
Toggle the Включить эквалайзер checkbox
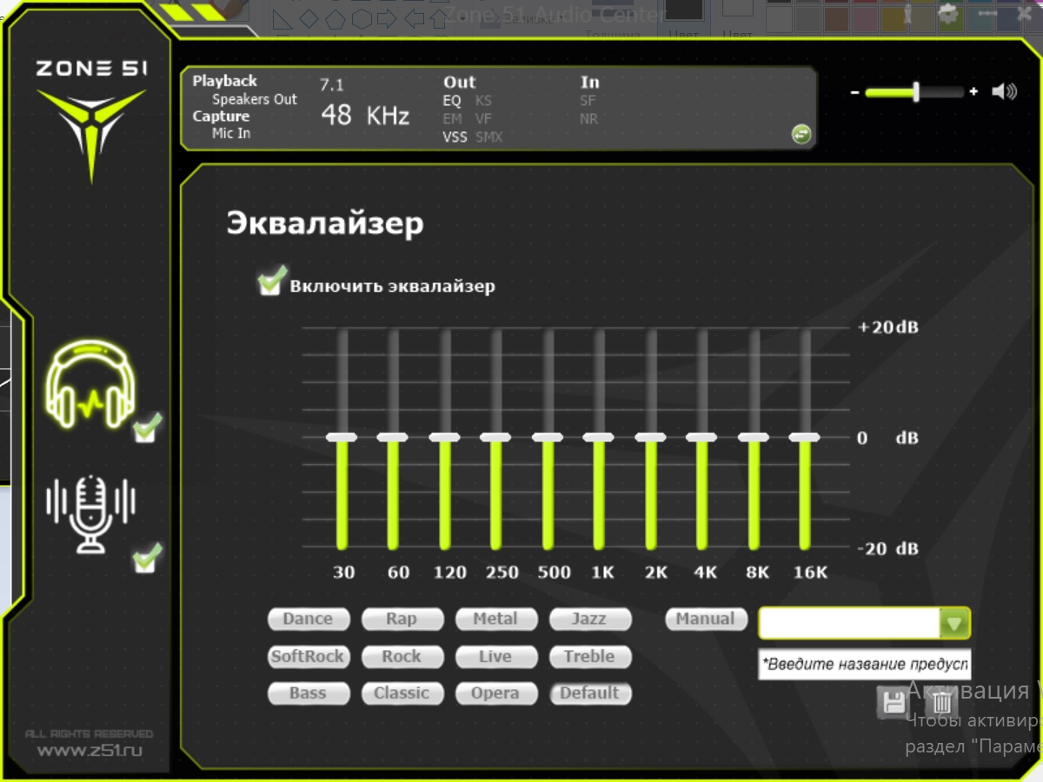[x=271, y=282]
